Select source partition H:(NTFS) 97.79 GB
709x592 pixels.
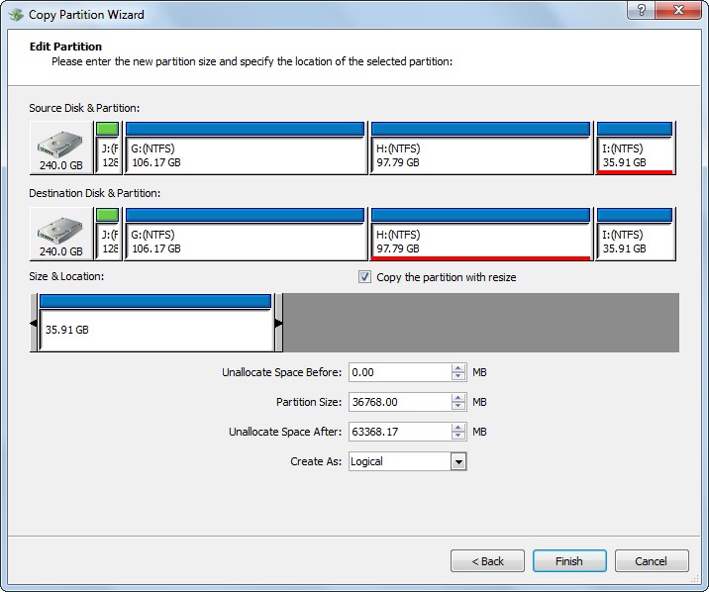[480, 148]
